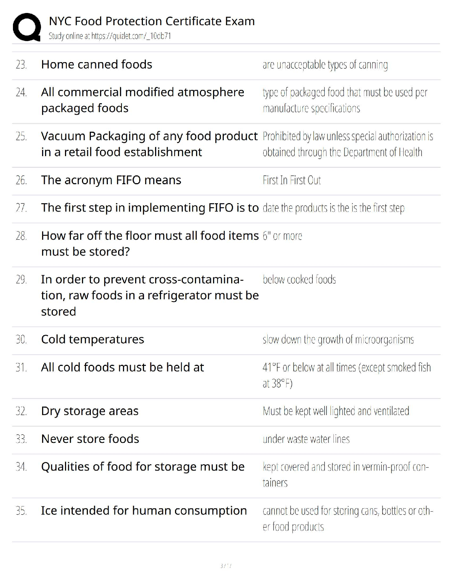The width and height of the screenshot is (452, 586).
Task: Click the page number at the bottom
Action: pos(226,566)
